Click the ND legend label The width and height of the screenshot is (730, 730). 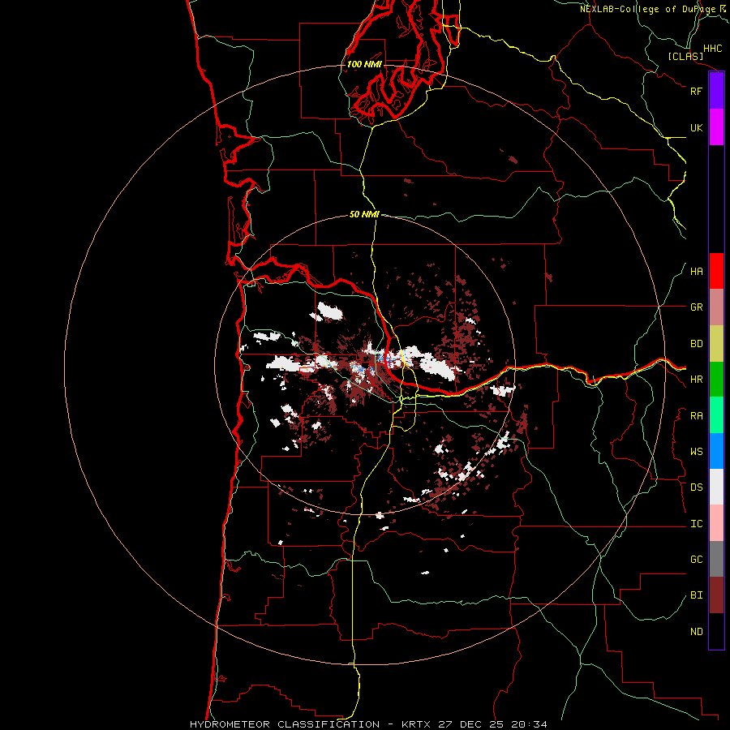(x=696, y=632)
